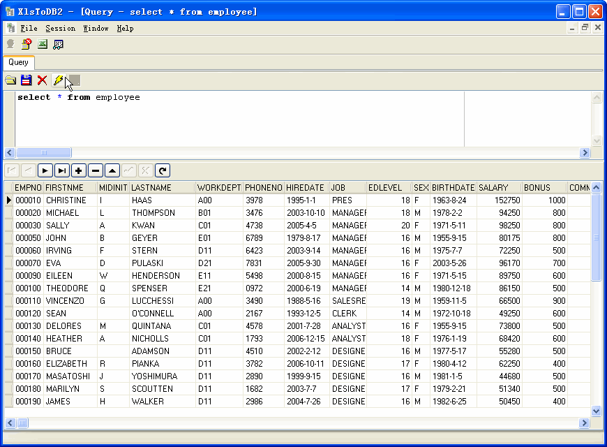Image resolution: width=607 pixels, height=447 pixels.
Task: Click the grid vertical scrollbar up arrow
Action: 596,188
